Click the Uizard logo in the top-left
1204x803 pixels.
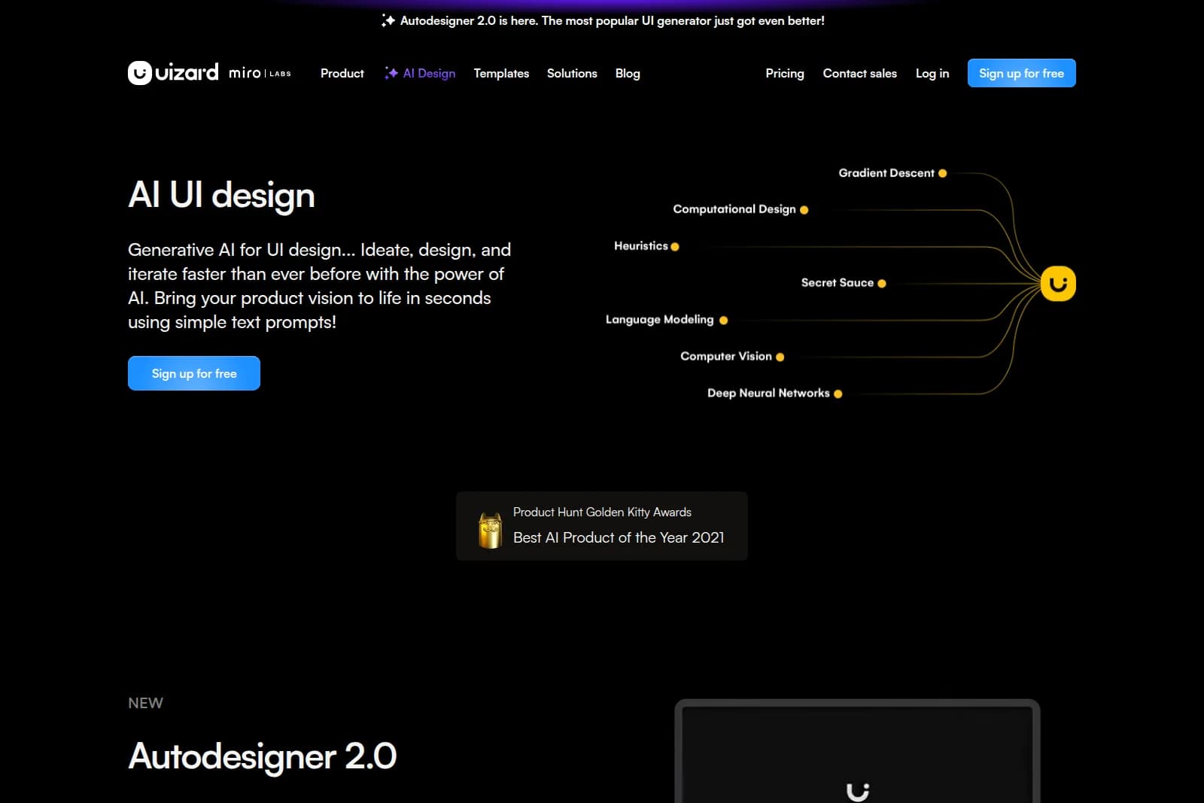[x=172, y=72]
